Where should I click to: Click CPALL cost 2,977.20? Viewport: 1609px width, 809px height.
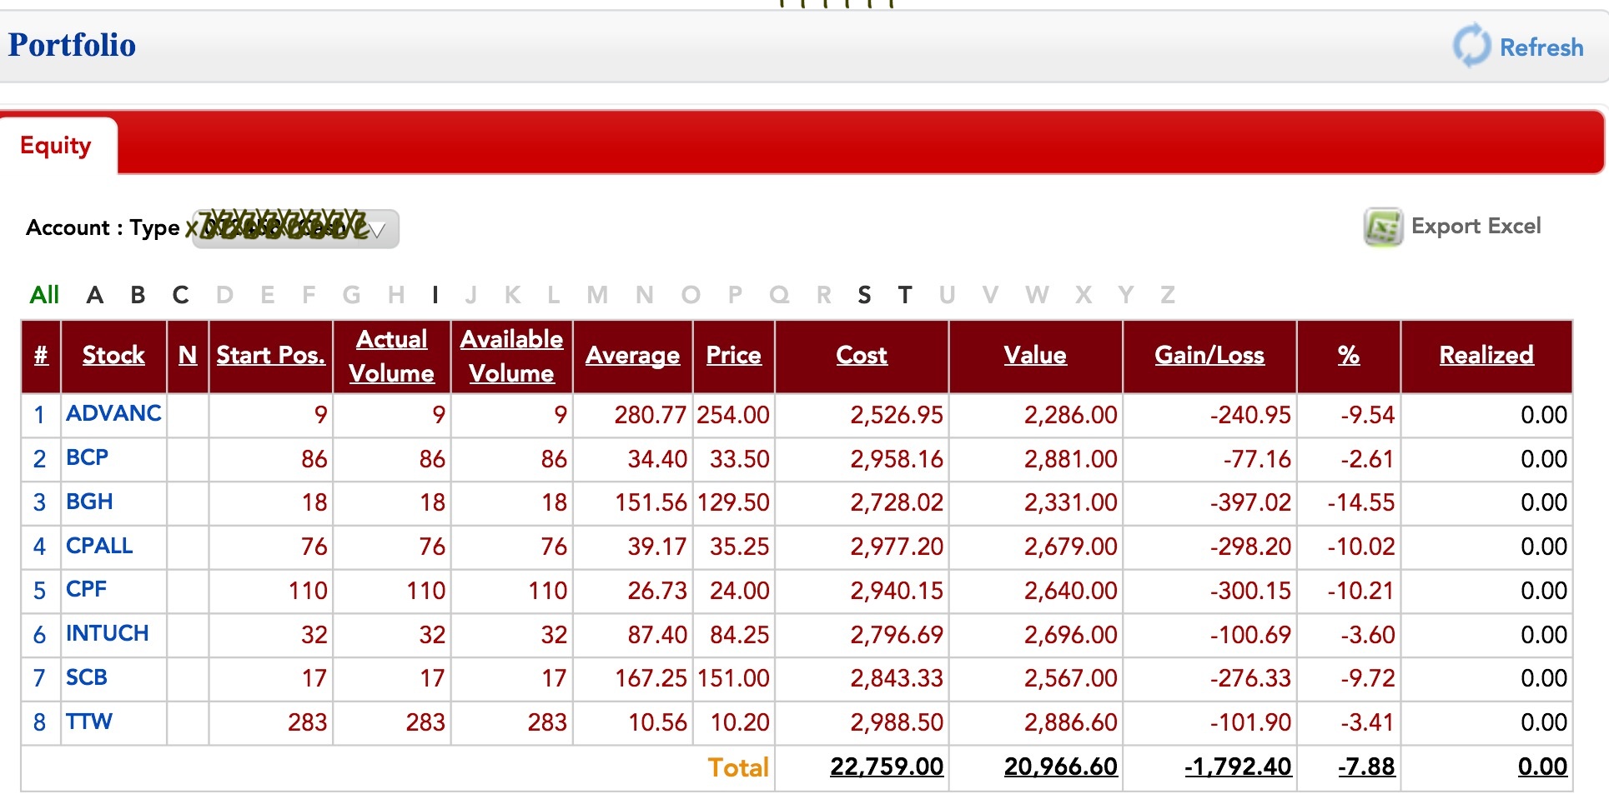pos(897,547)
